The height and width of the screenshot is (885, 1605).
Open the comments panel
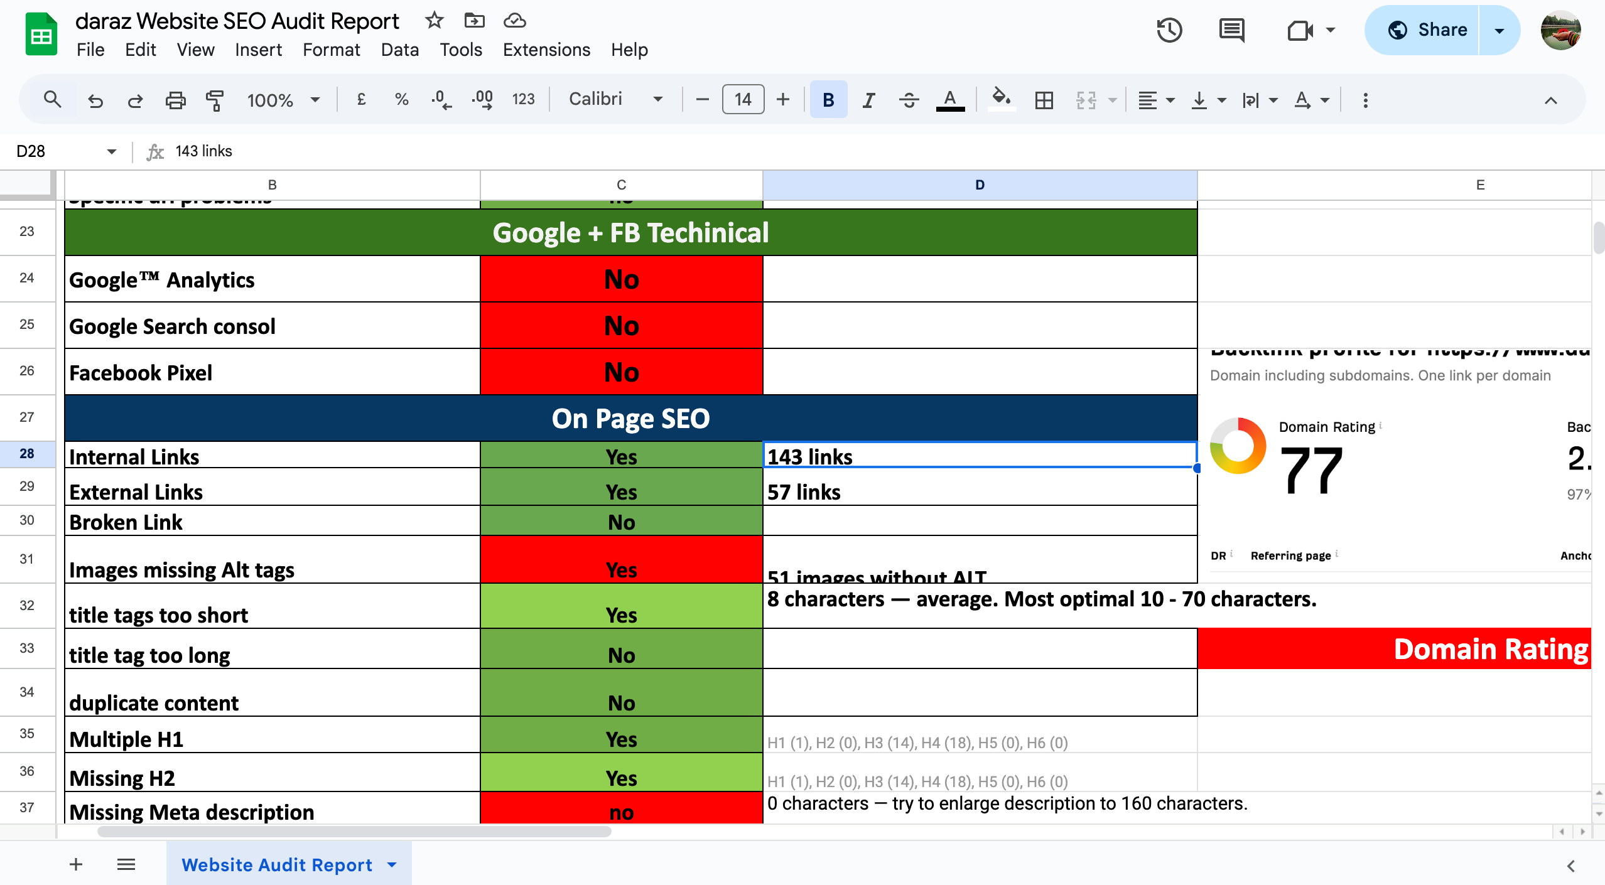click(x=1232, y=30)
